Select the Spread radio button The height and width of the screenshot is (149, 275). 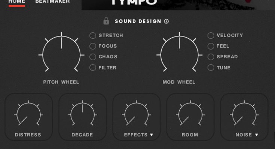[x=211, y=57]
